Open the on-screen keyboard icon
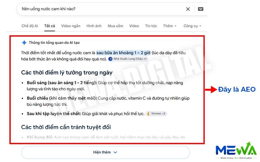 [x=201, y=9]
